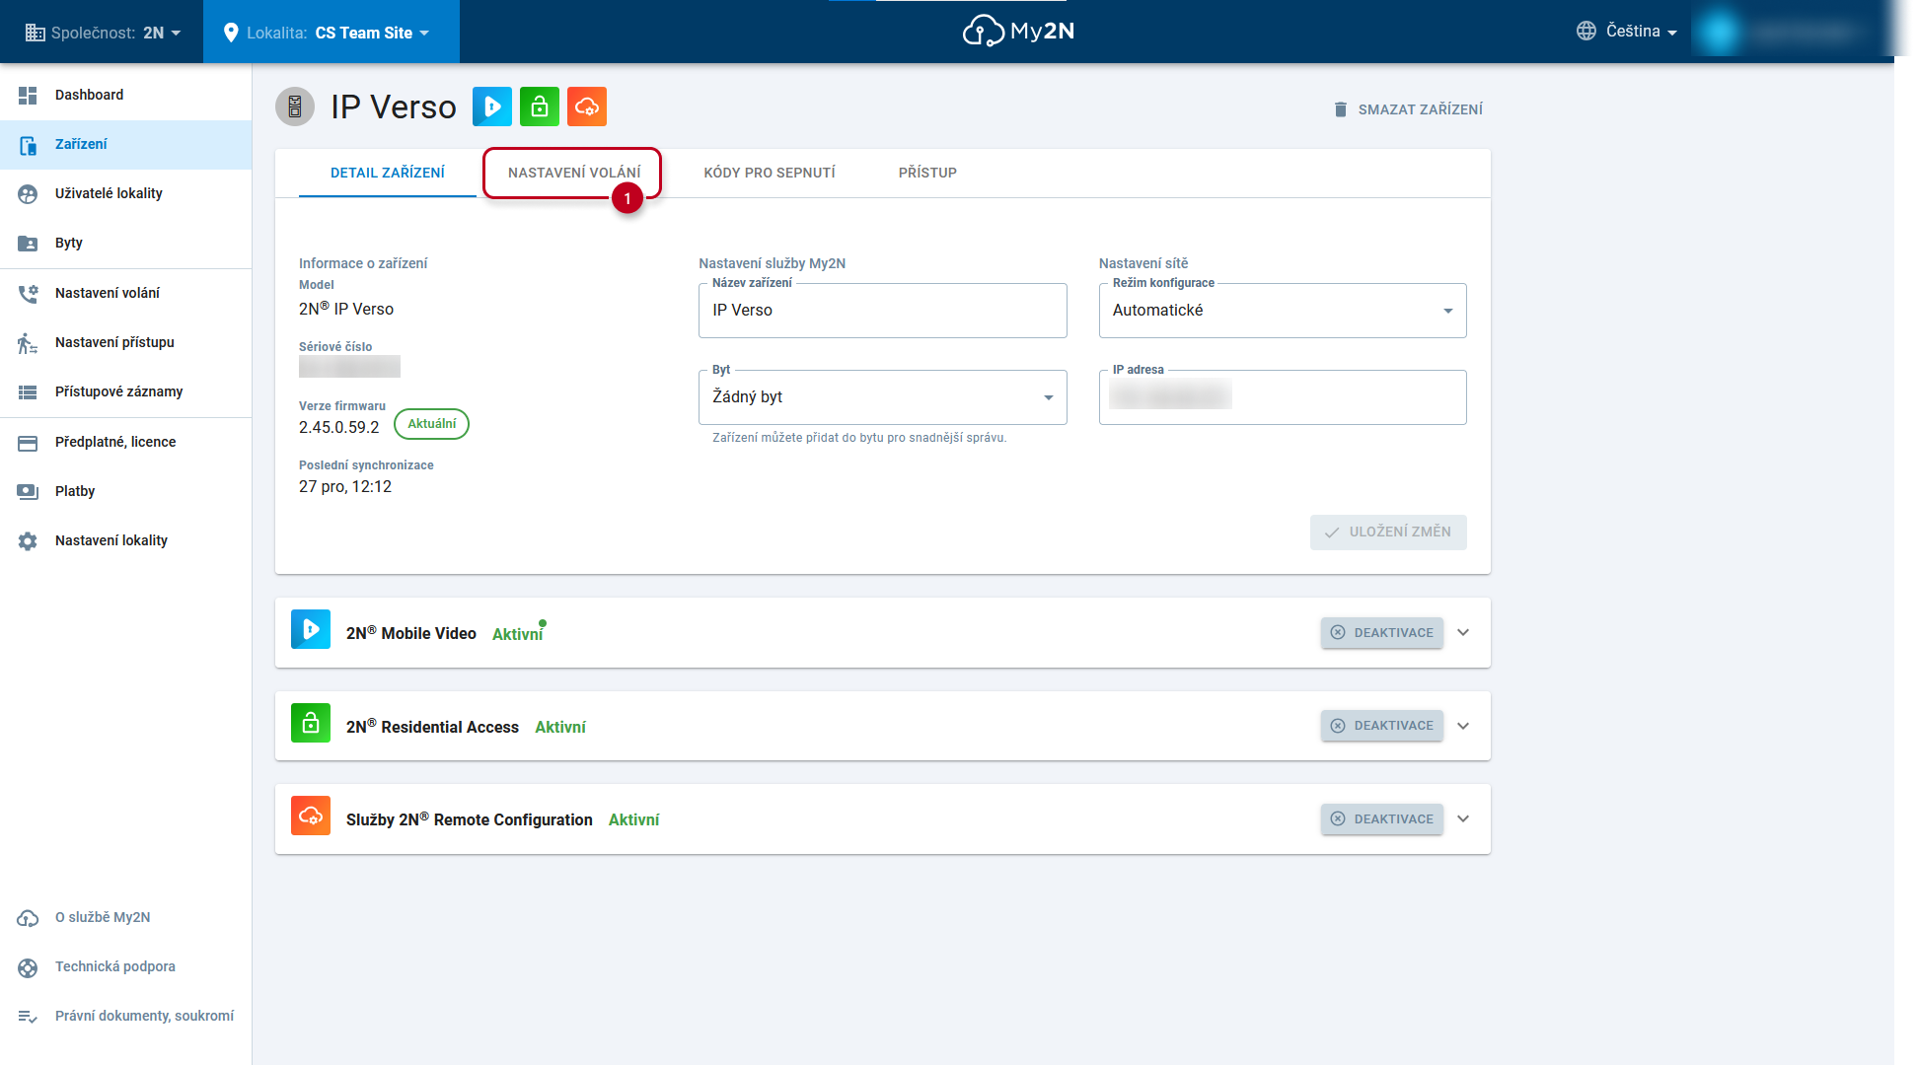
Task: Deactivate the Remote Configuration service
Action: point(1382,819)
